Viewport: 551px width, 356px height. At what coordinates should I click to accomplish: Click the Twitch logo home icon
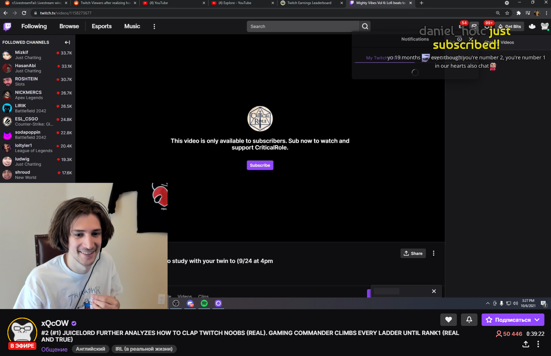click(7, 26)
